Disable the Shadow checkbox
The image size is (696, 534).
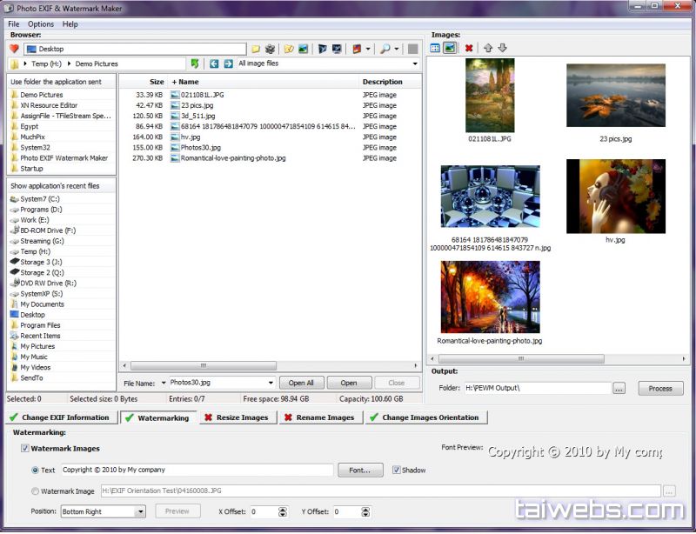click(397, 470)
